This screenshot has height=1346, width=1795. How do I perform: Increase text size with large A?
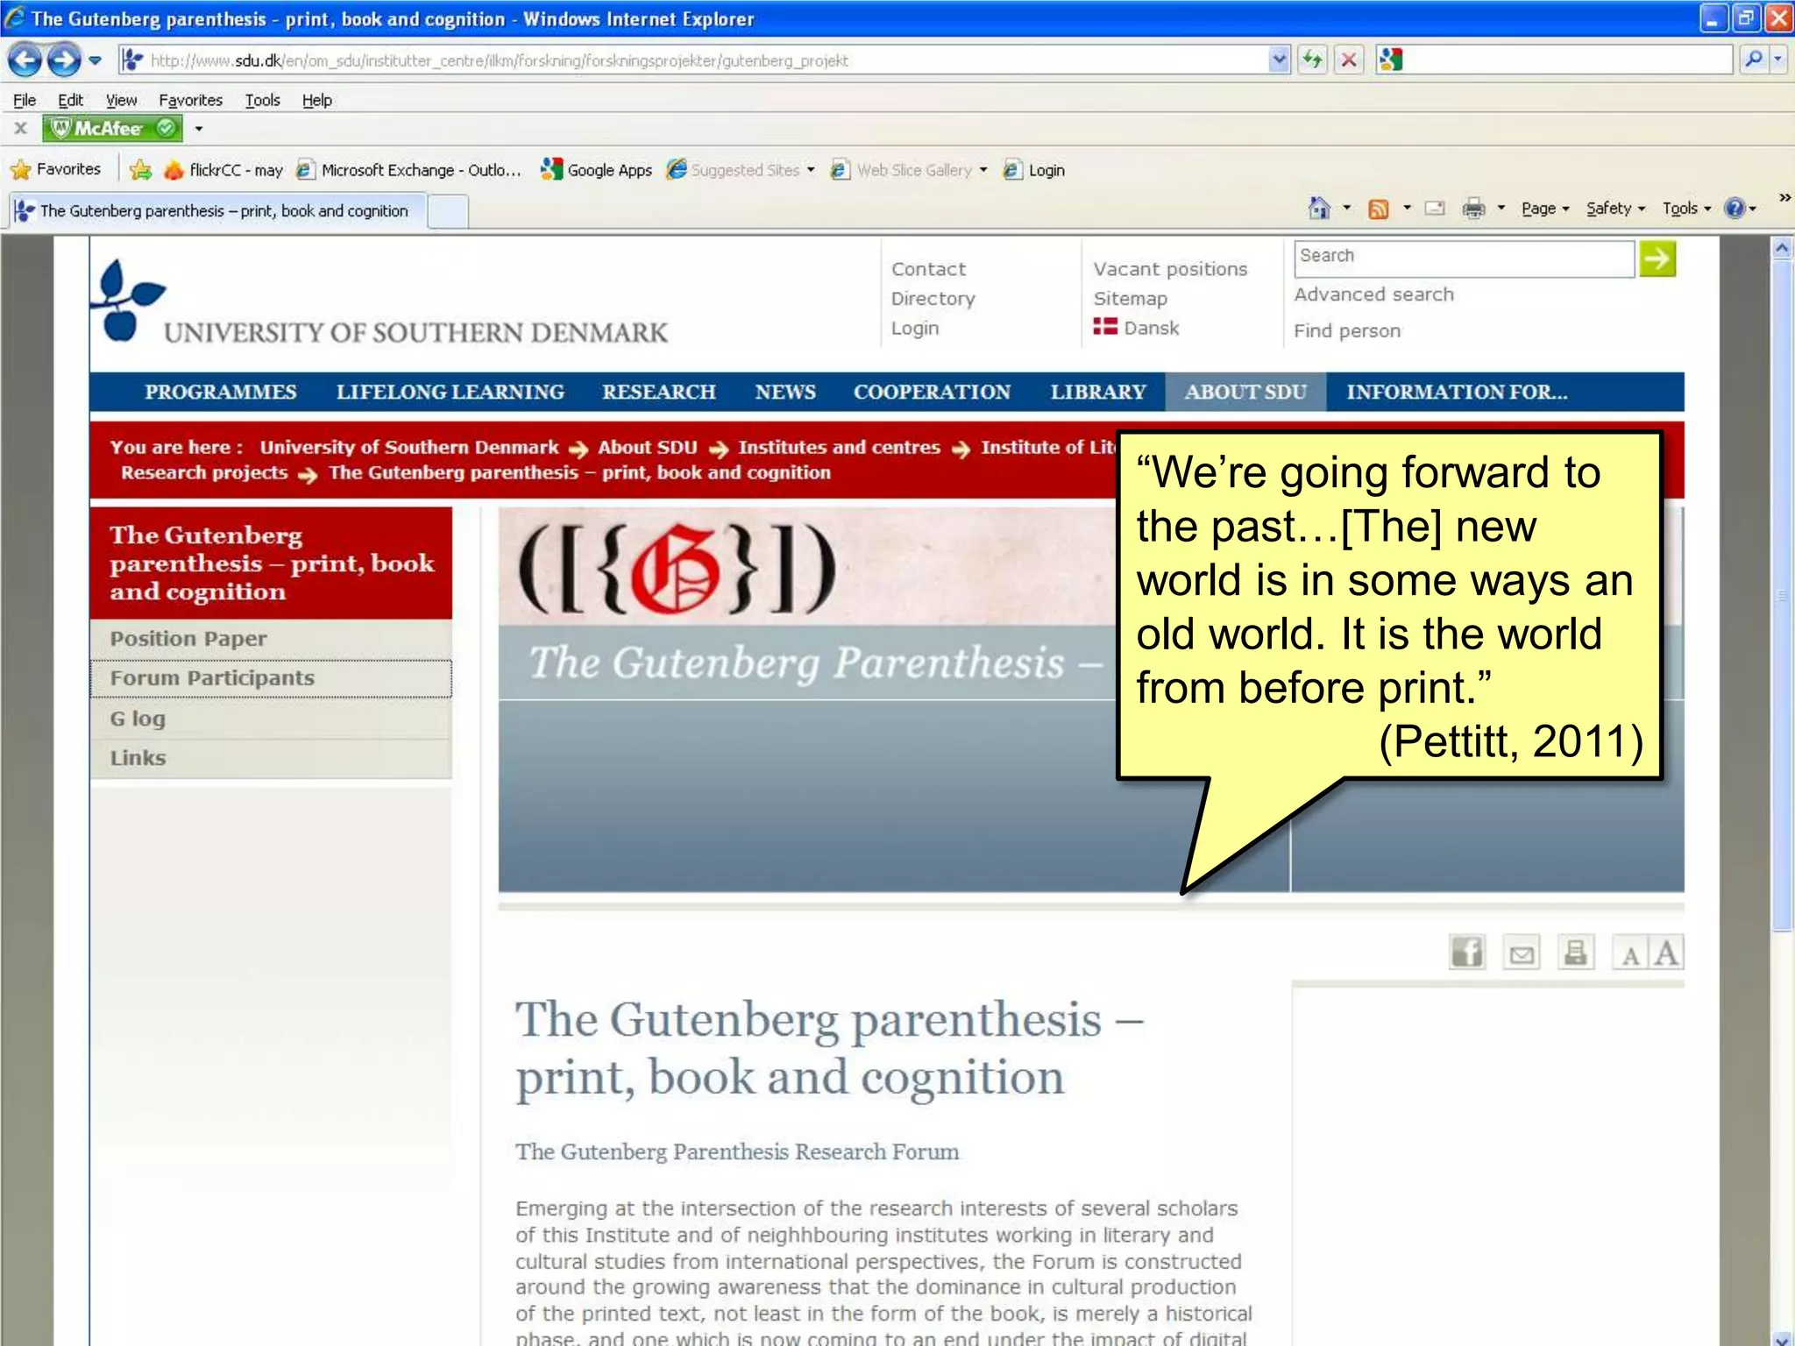coord(1666,953)
